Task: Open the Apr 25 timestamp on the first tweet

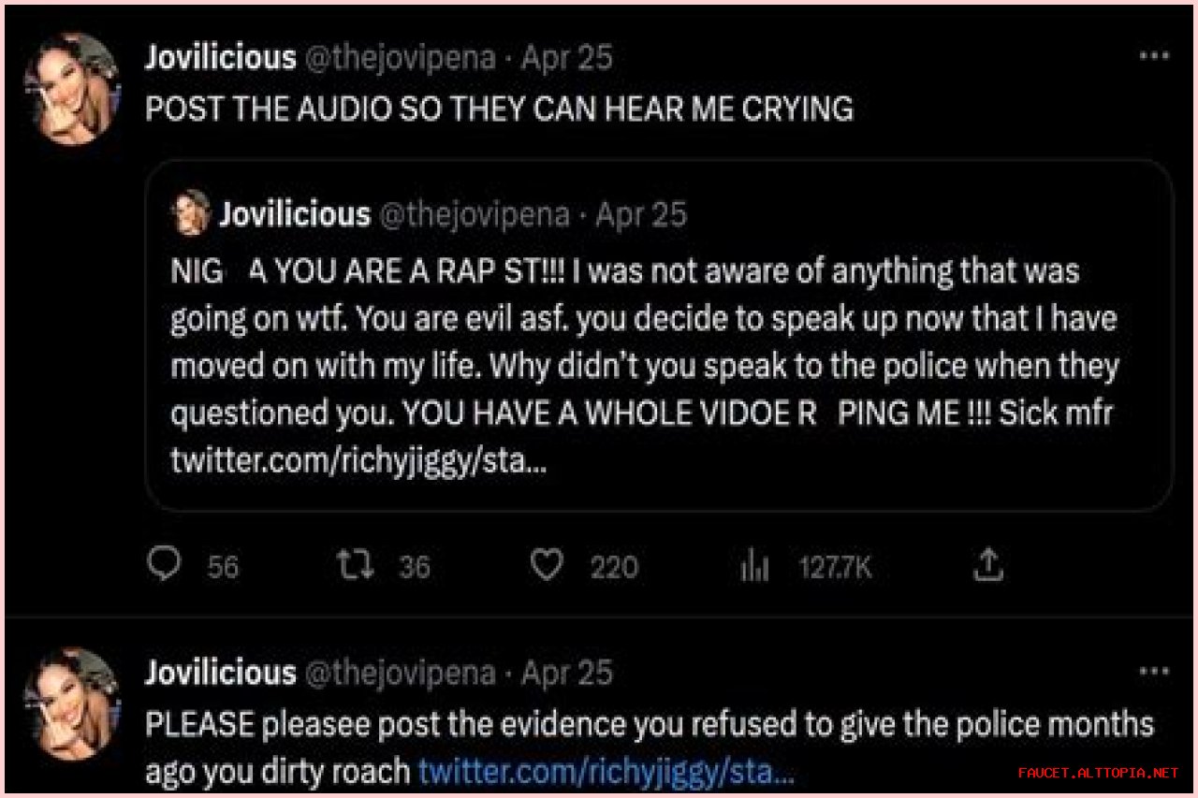Action: [567, 58]
